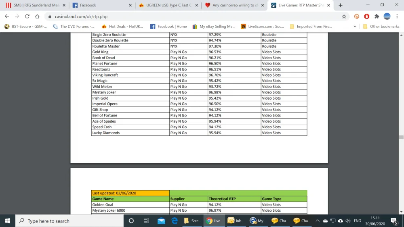404x227 pixels.
Task: Switch to the UGREEN USB Type C tab
Action: [x=169, y=5]
